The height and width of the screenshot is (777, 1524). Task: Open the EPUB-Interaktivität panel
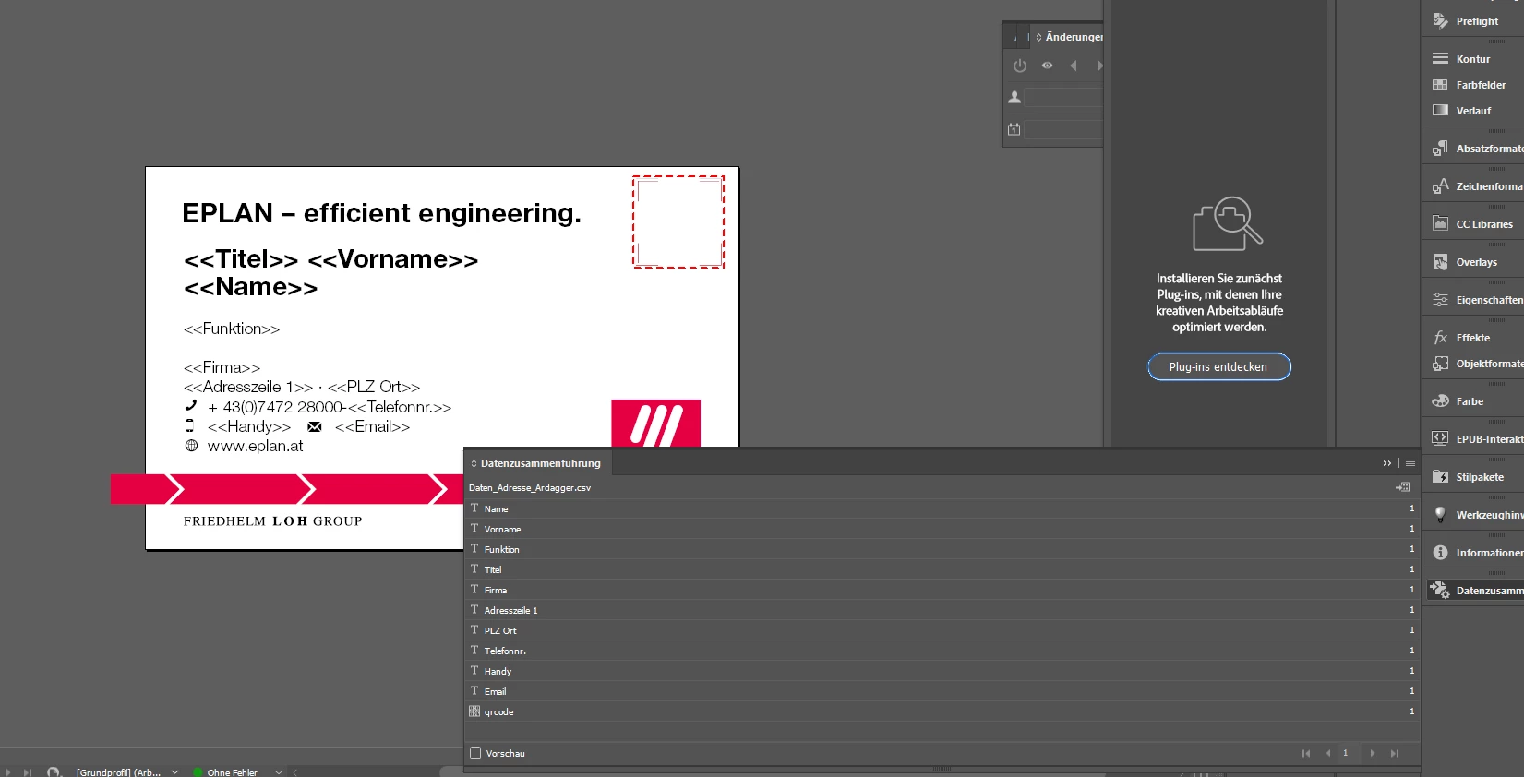pyautogui.click(x=1475, y=439)
